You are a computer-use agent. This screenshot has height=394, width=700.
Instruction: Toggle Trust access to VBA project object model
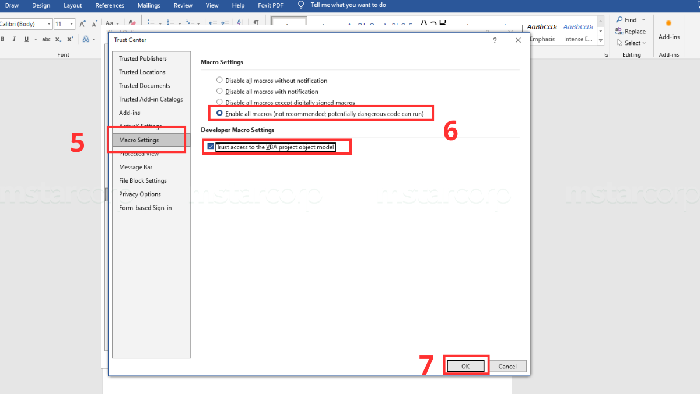211,147
